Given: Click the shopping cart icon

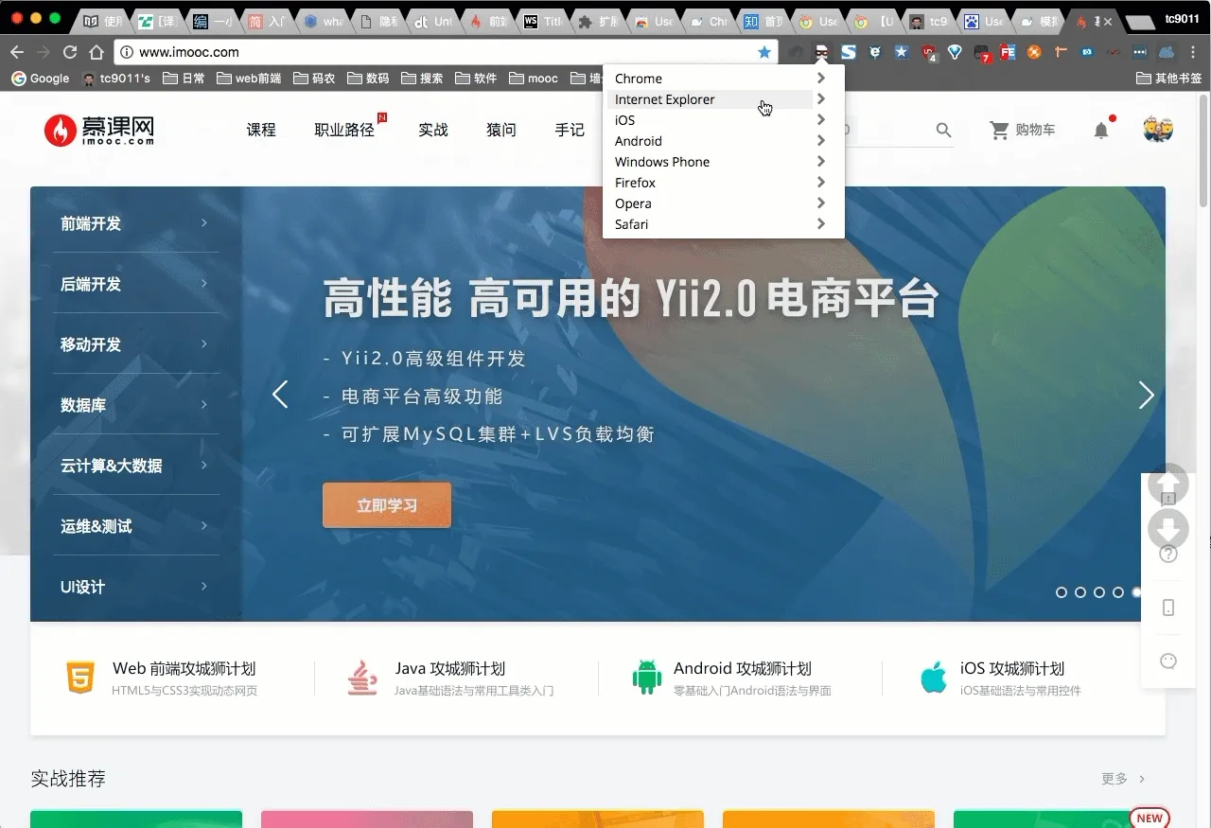Looking at the screenshot, I should click(x=999, y=131).
